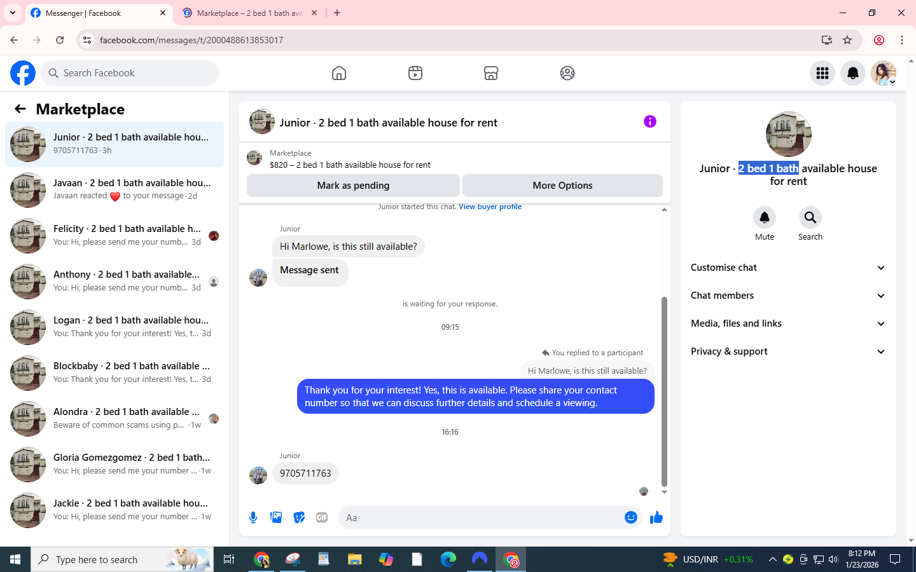Attach a photo file icon
The width and height of the screenshot is (916, 572).
pos(276,517)
